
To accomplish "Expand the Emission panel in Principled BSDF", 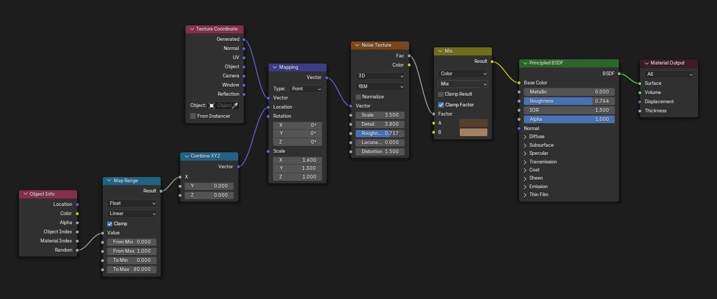I will [x=526, y=187].
